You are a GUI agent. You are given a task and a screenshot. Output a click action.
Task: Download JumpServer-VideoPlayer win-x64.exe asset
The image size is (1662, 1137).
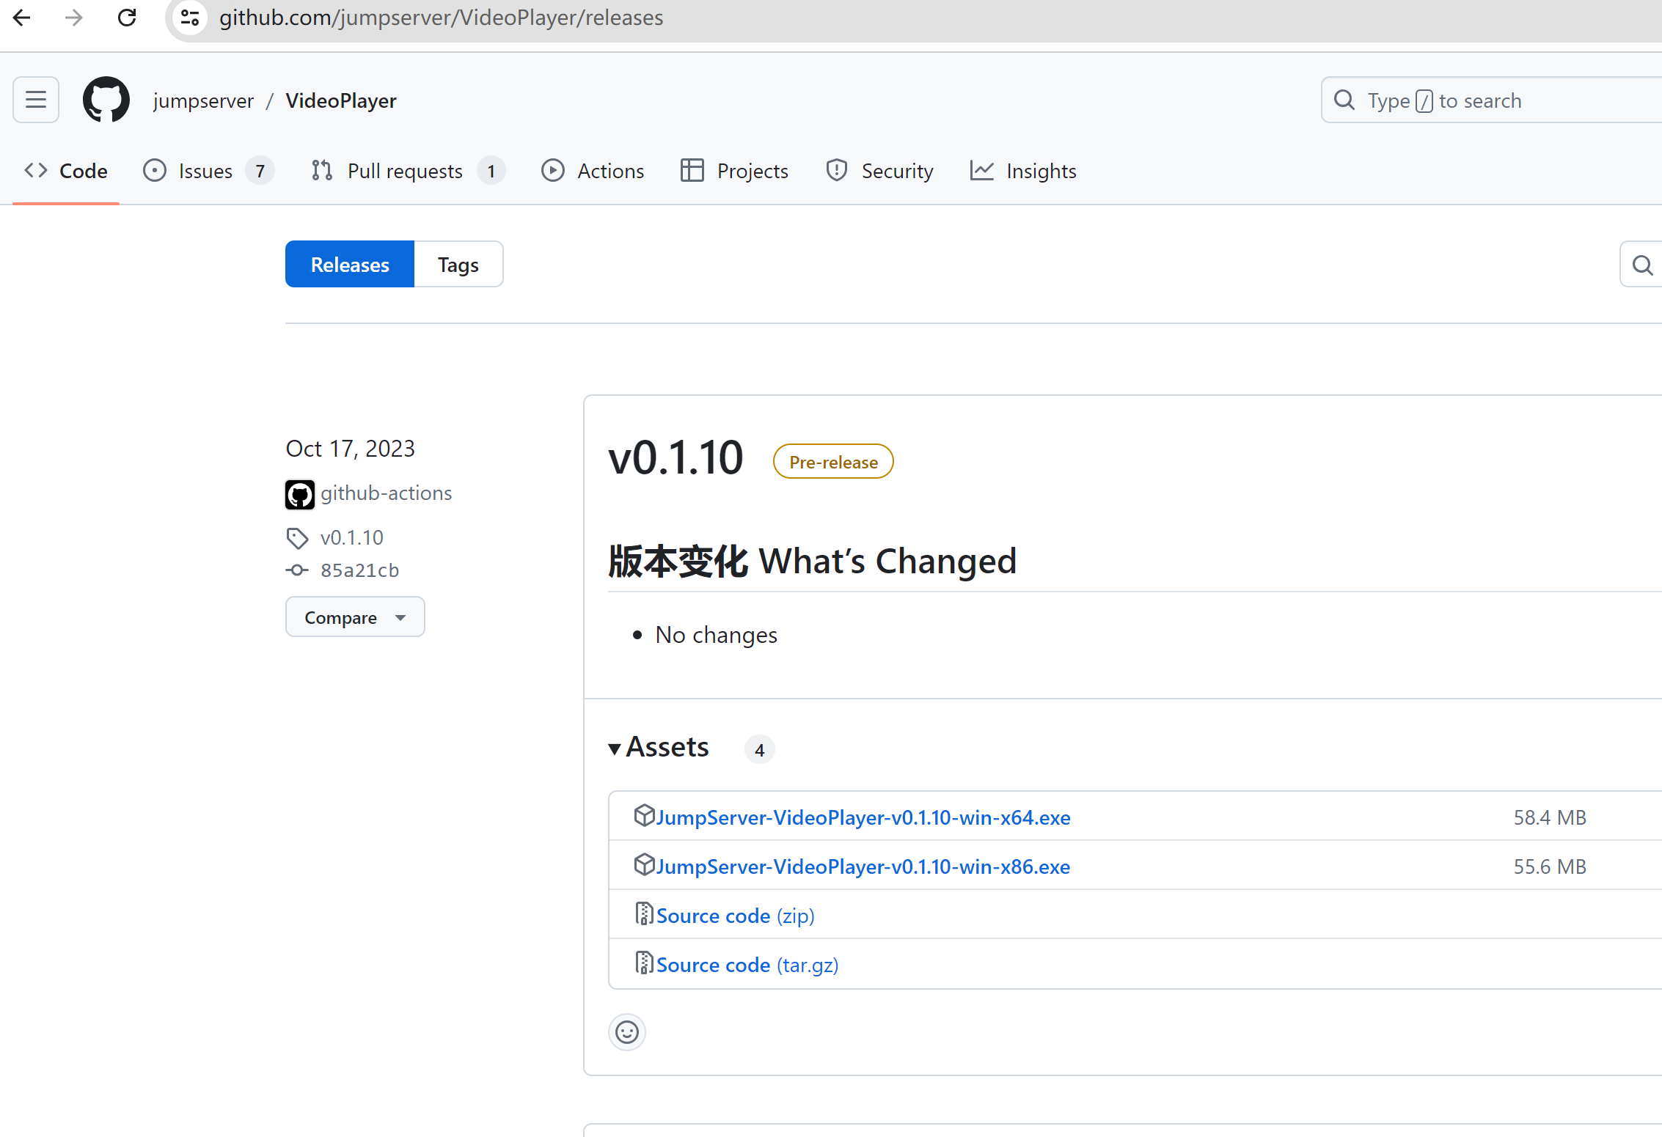863,817
